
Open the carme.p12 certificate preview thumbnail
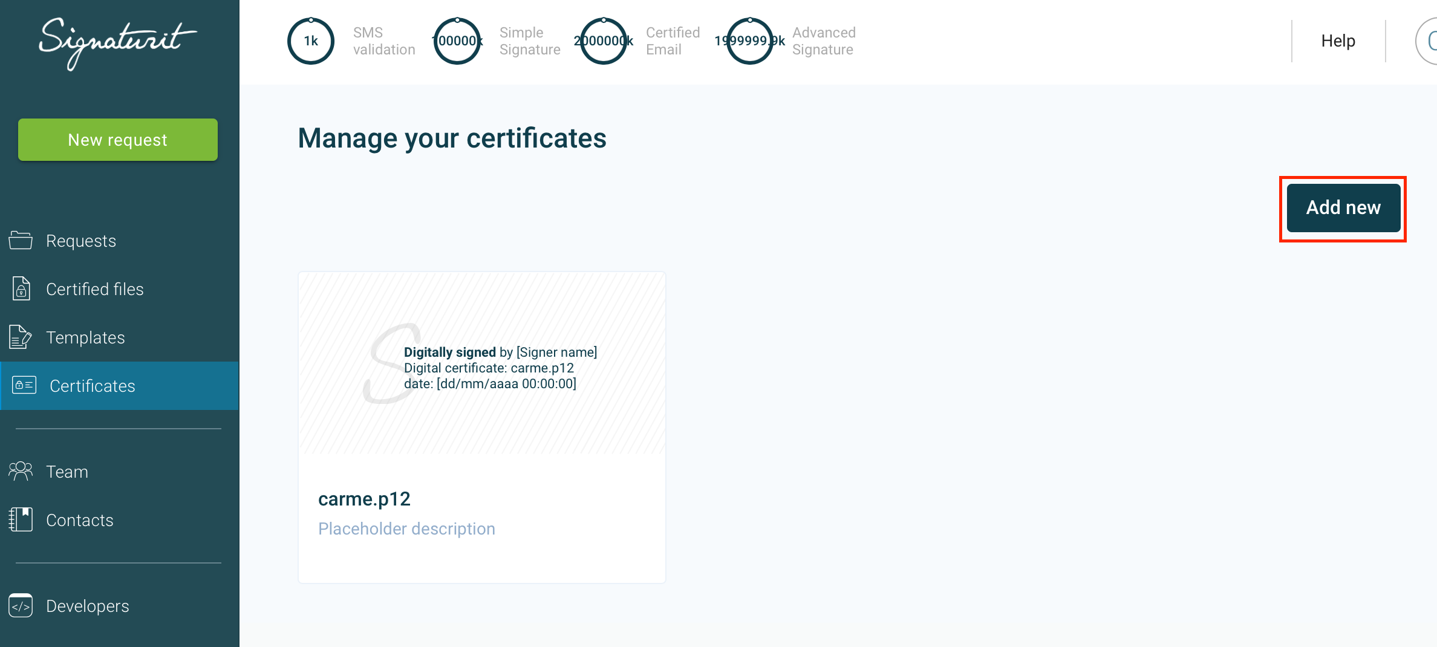[x=481, y=363]
